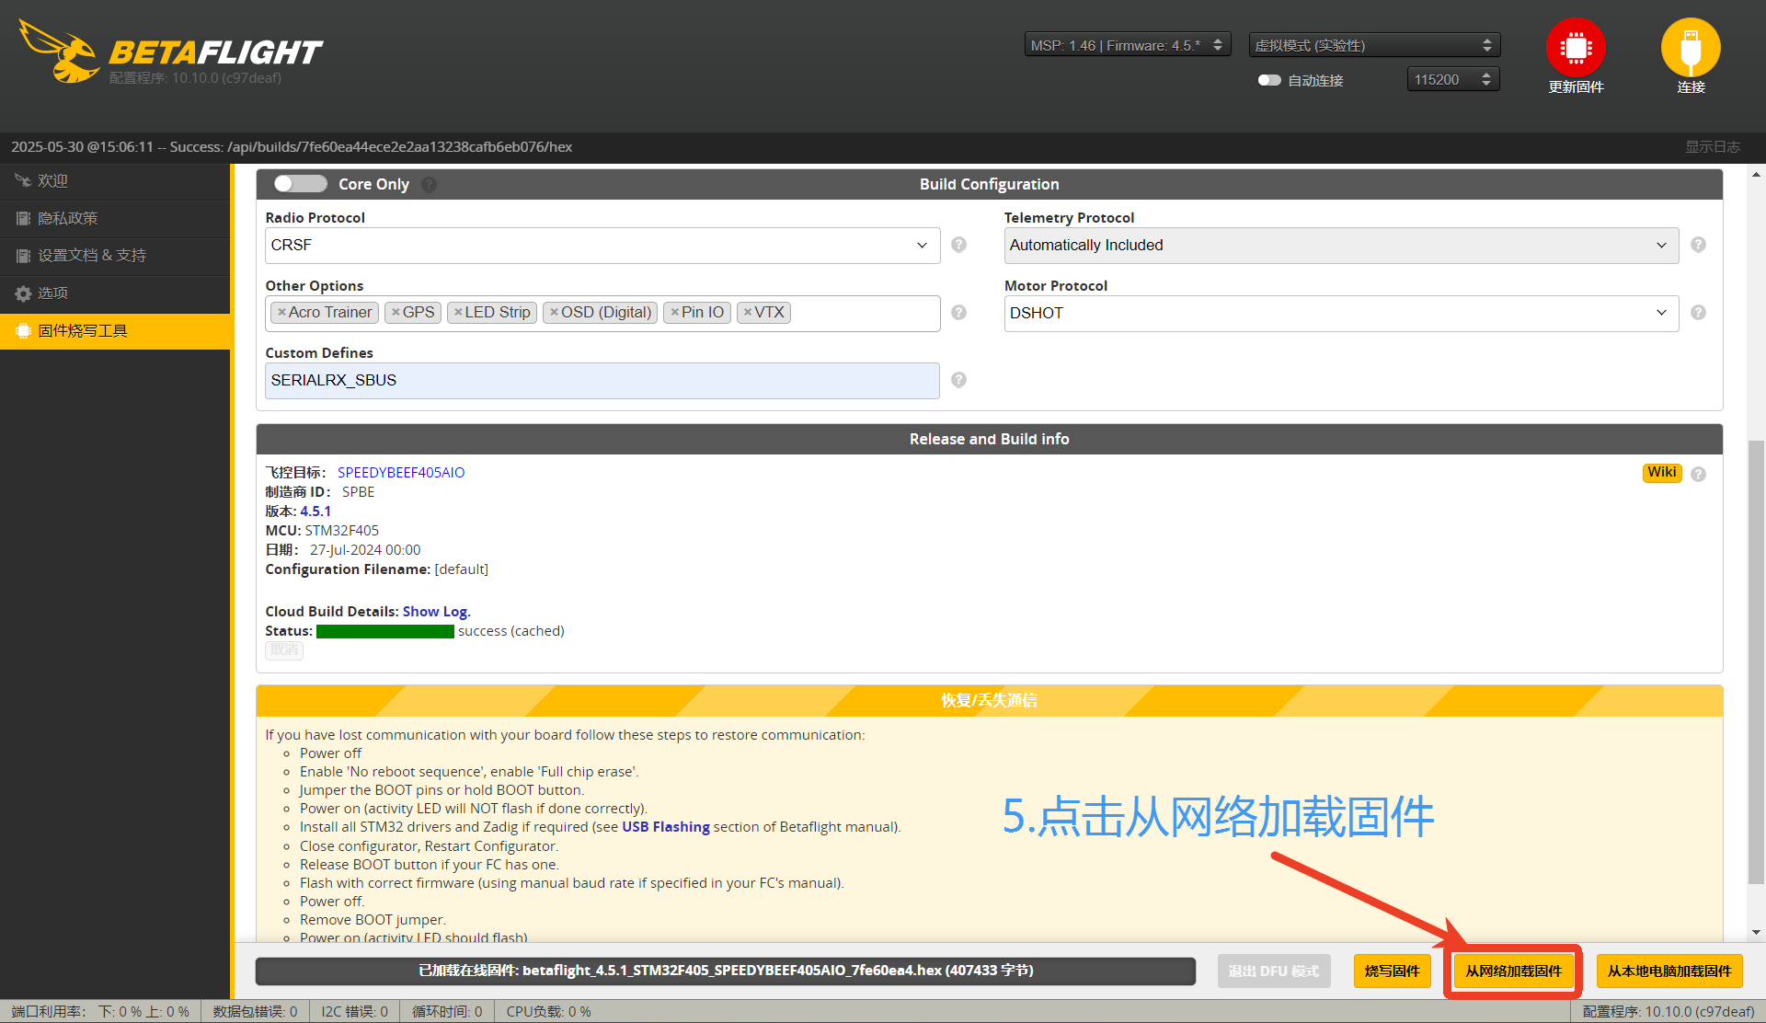Click the CPU负载 status entry
This screenshot has height=1023, width=1766.
tap(548, 1012)
